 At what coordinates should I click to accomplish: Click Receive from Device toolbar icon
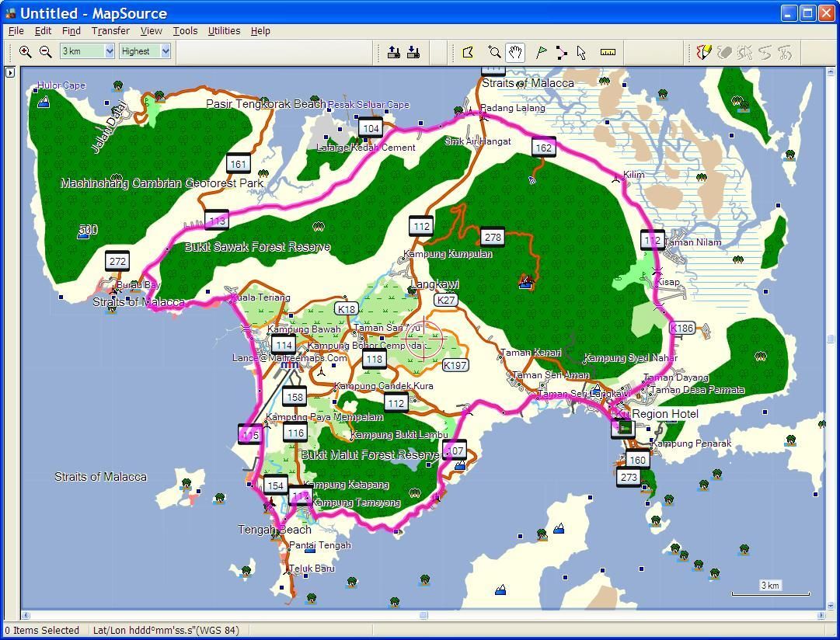pos(413,52)
